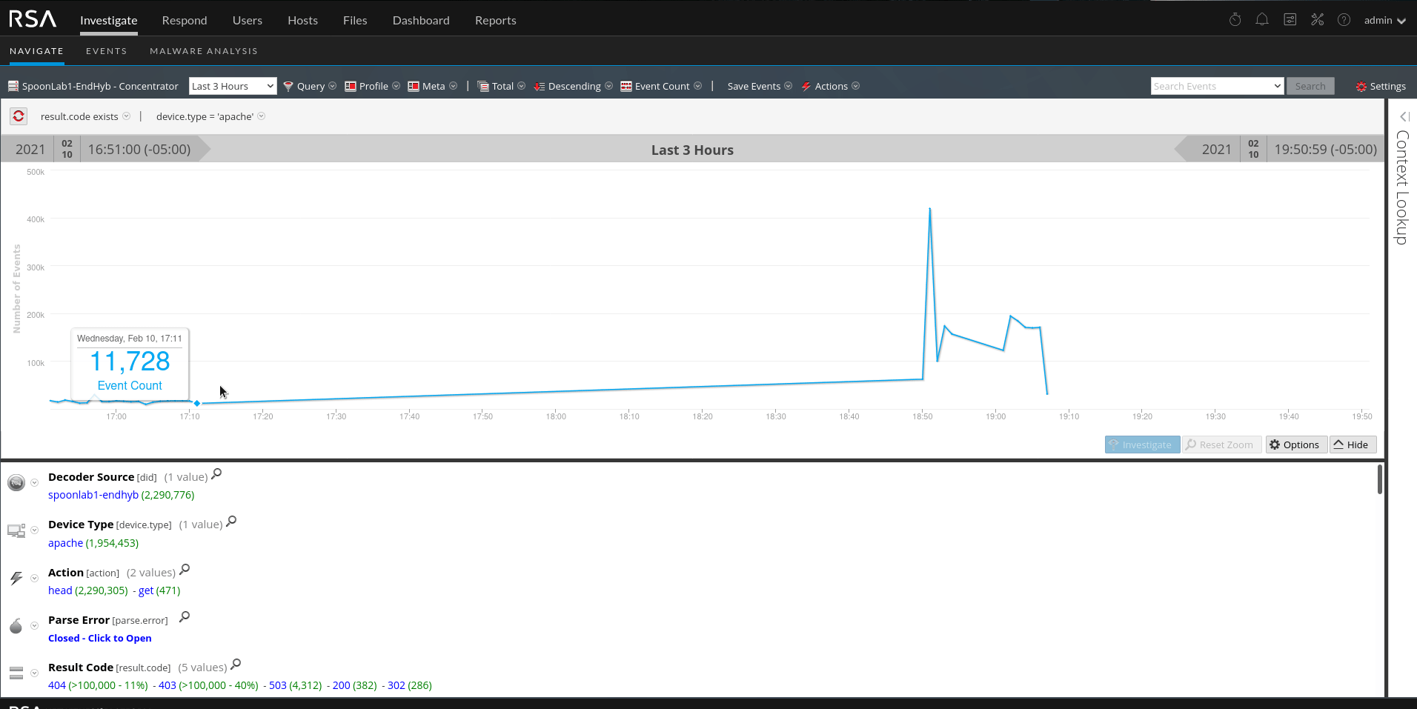The width and height of the screenshot is (1417, 709).
Task: Open the help question mark icon
Action: pyautogui.click(x=1344, y=20)
